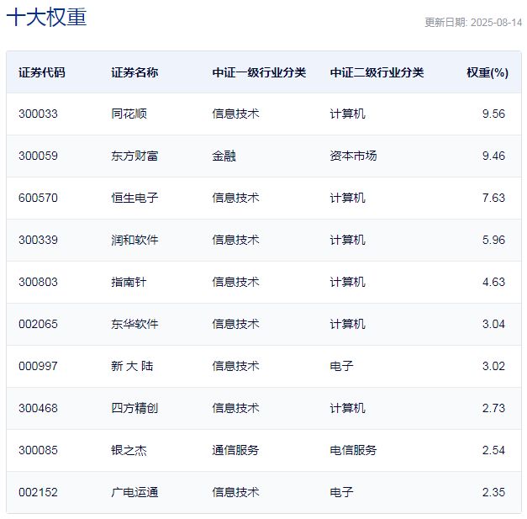Select security code 002065
The width and height of the screenshot is (527, 519).
tap(38, 324)
